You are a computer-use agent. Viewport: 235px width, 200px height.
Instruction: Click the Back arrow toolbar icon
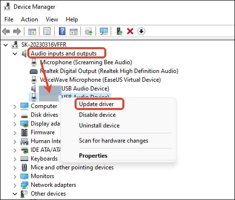click(x=6, y=31)
